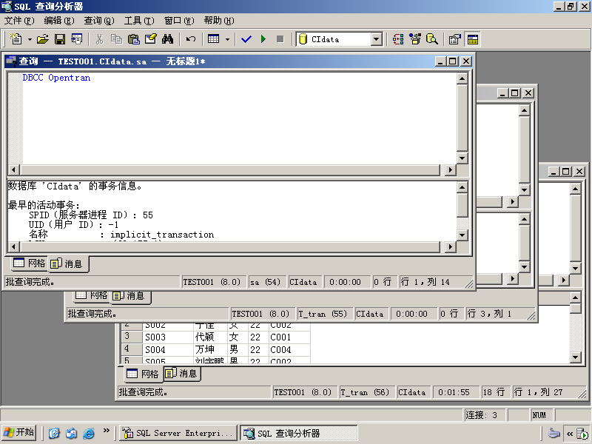
Task: Click cell 万坤 in results grid
Action: [x=210, y=349]
